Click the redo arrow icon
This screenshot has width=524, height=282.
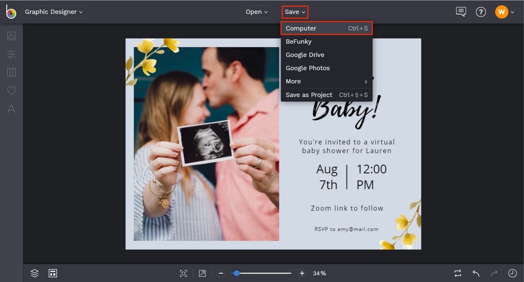[494, 273]
